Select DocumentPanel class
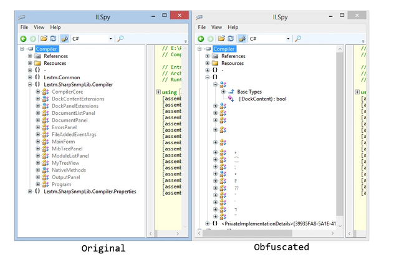399x259 pixels. [70, 120]
